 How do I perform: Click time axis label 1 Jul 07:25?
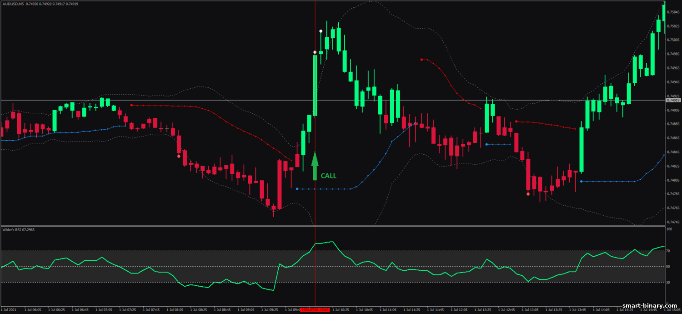coord(127,310)
